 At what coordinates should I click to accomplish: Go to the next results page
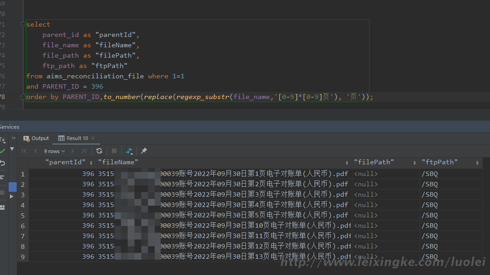[74, 151]
